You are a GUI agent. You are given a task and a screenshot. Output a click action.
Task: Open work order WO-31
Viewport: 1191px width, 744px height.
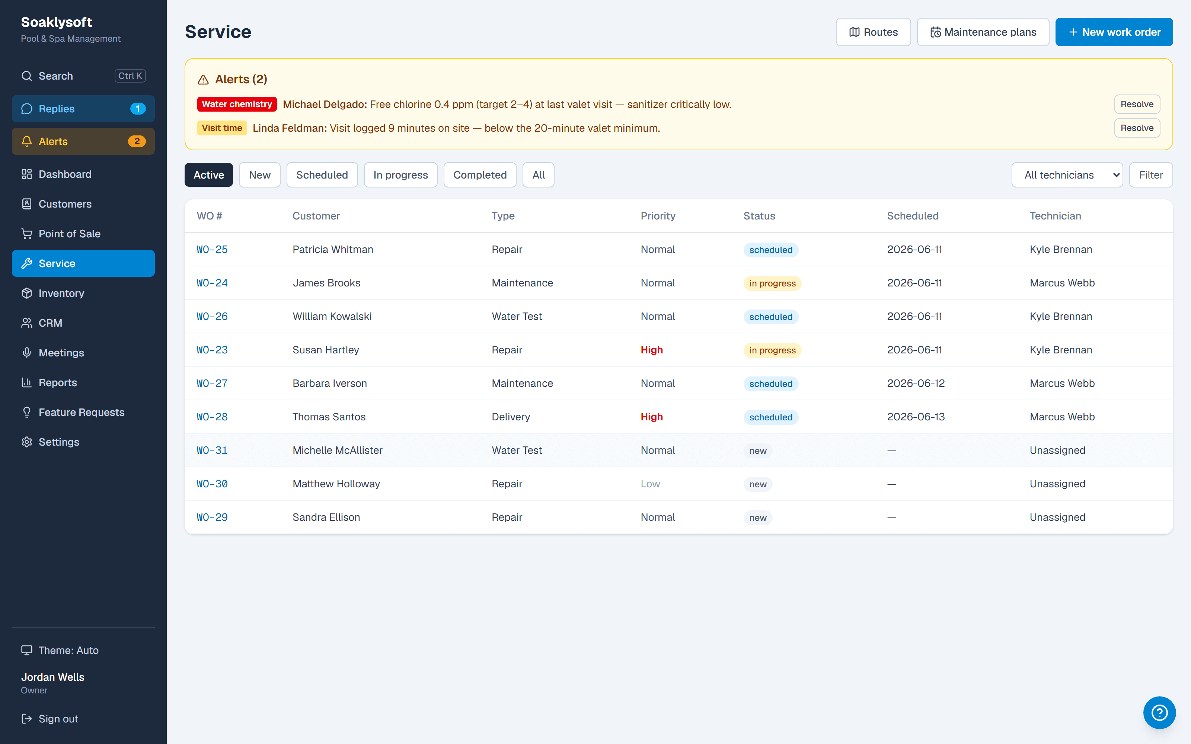(212, 450)
